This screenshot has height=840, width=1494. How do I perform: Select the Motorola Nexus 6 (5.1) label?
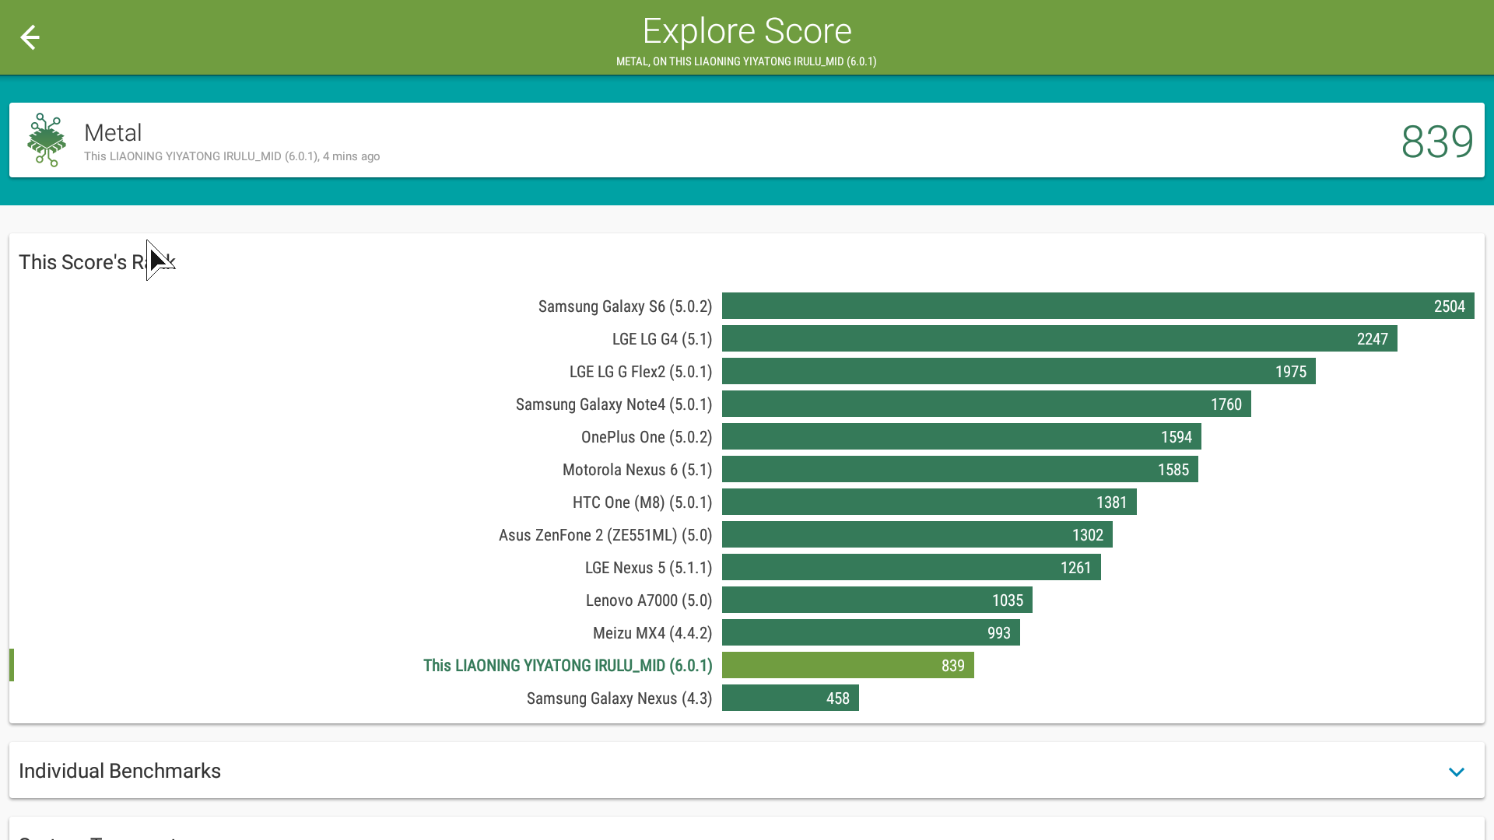tap(637, 470)
